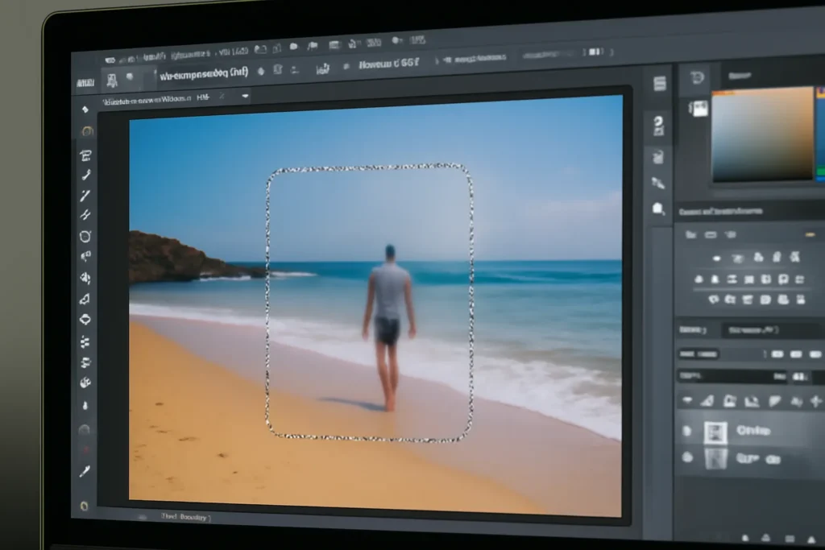Screen dimensions: 825x550
Task: Click the first menu item in the top menu bar
Action: coord(110,60)
